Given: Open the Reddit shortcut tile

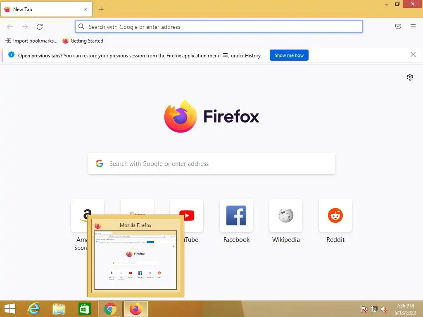Looking at the screenshot, I should [335, 215].
